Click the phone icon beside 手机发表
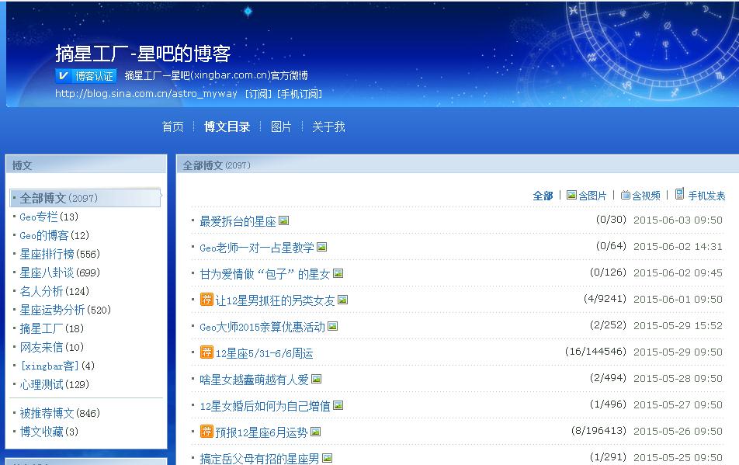This screenshot has width=739, height=465. click(680, 195)
